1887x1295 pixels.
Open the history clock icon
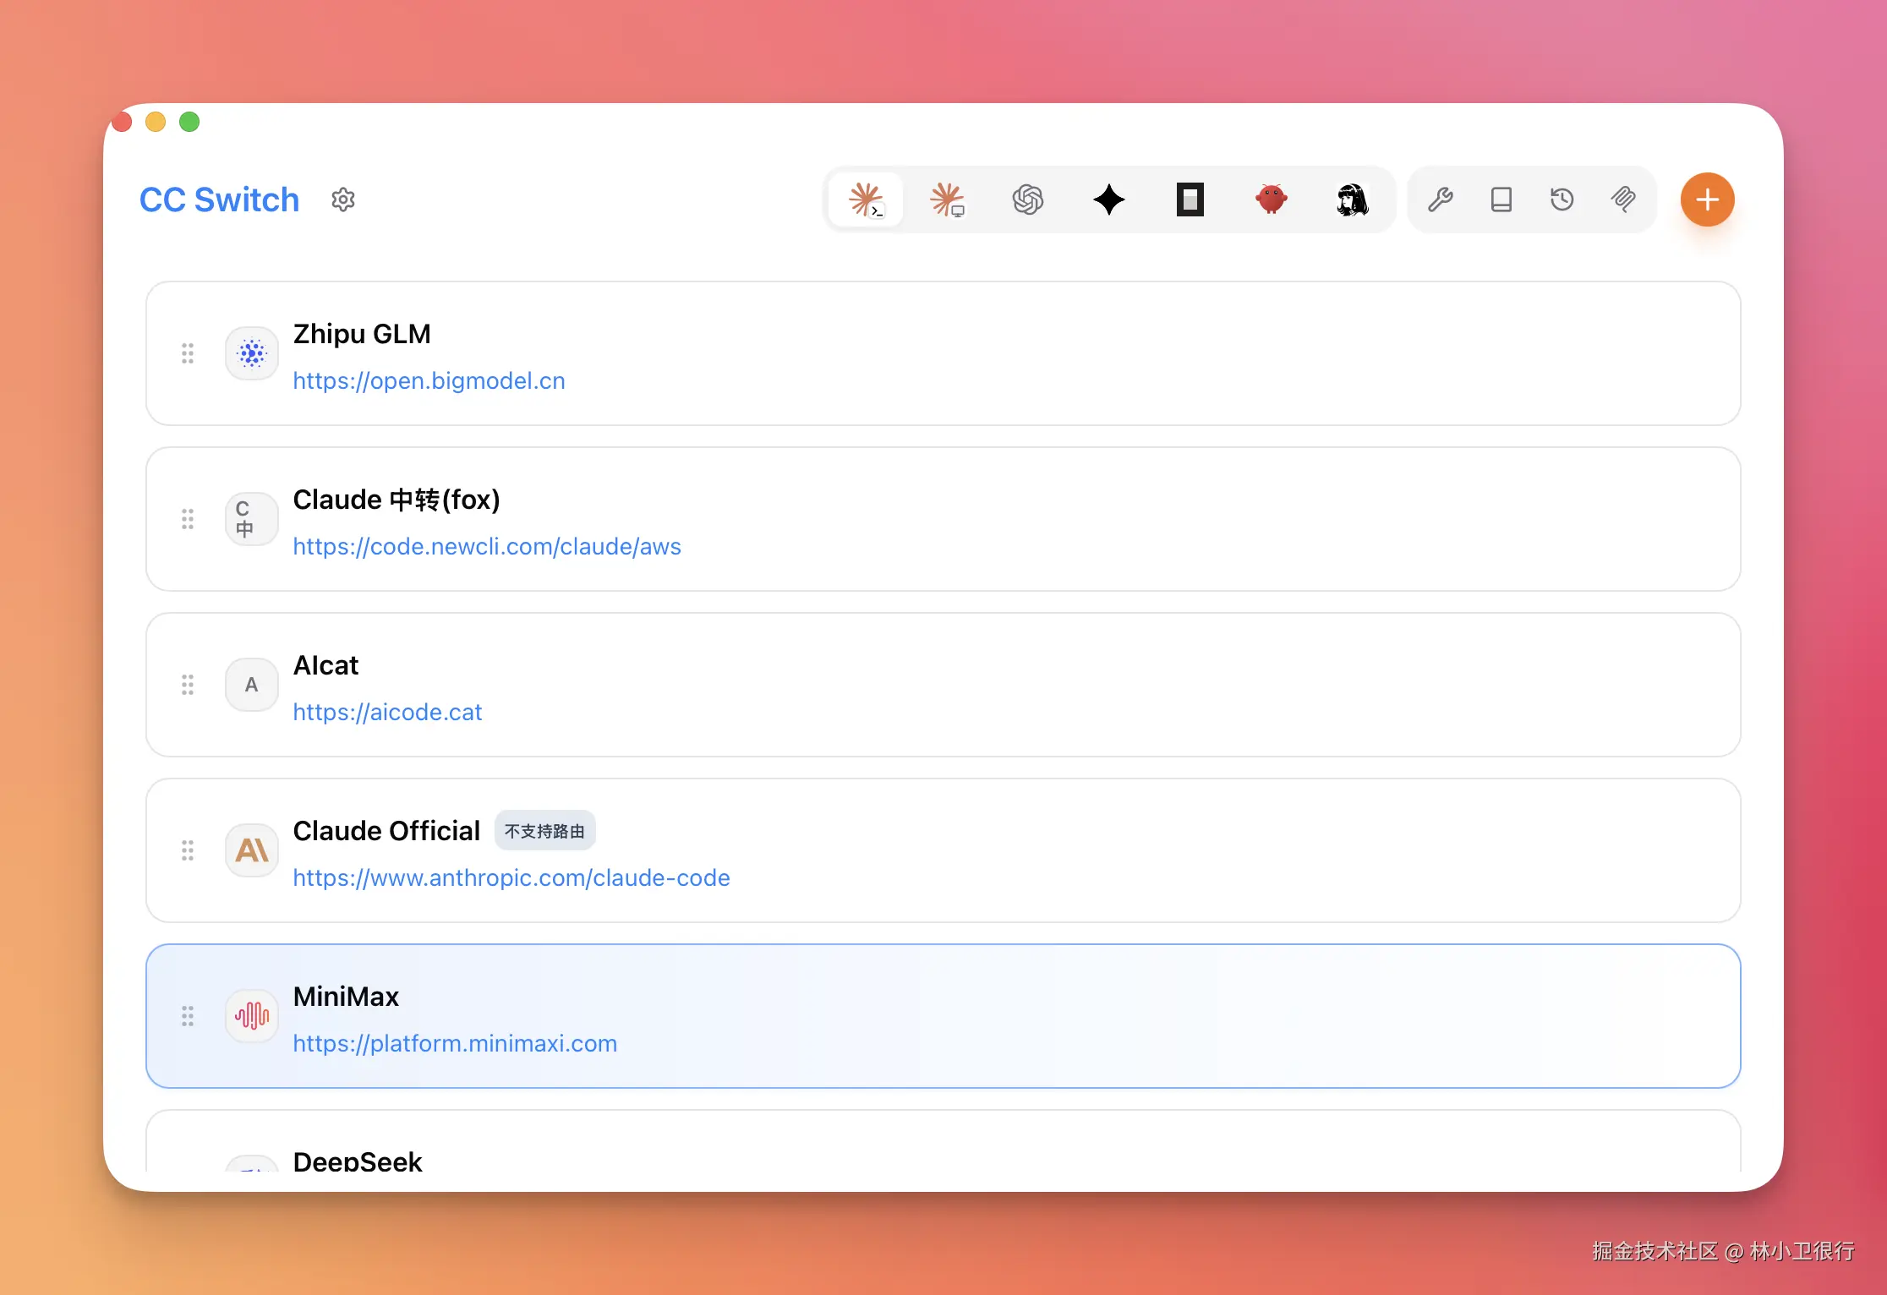pos(1562,200)
